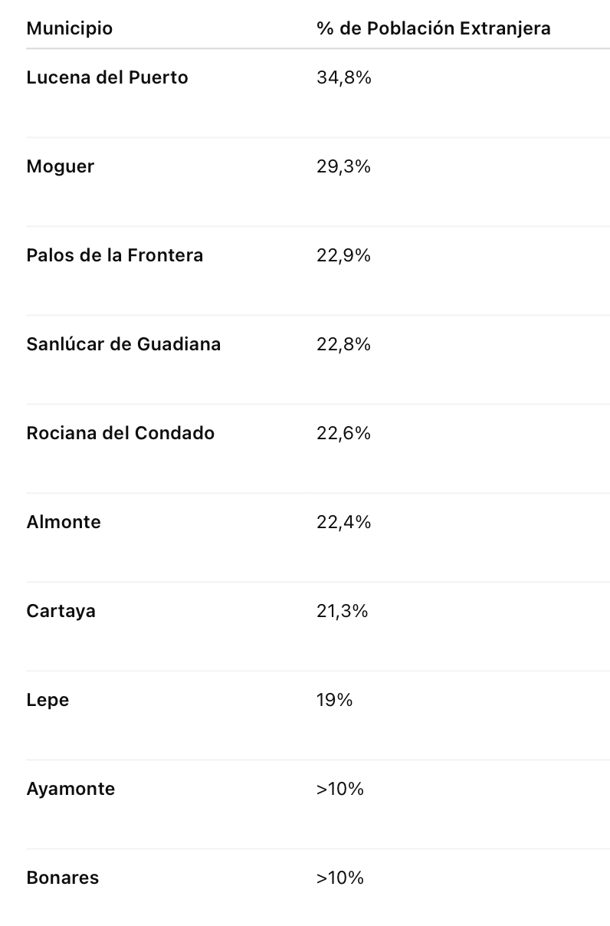Select Sanlúcar de Guadiana cell
The width and height of the screenshot is (610, 926).
[x=123, y=344]
